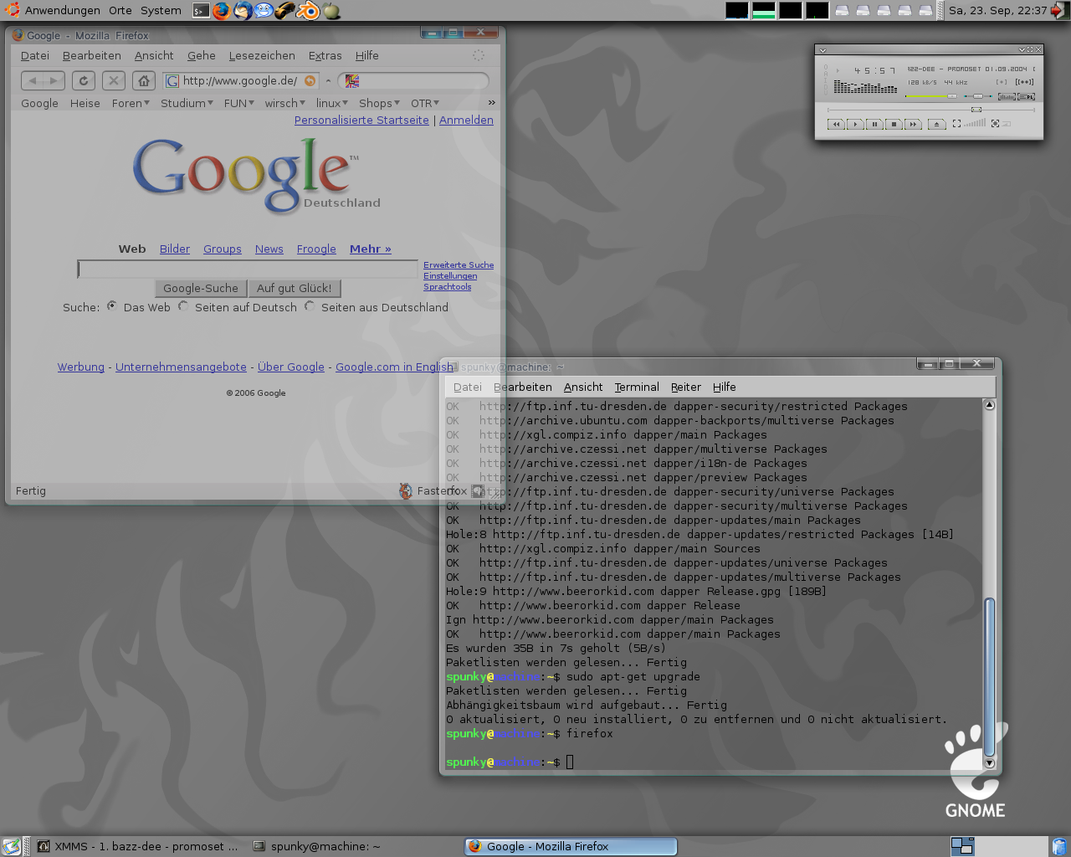Image resolution: width=1071 pixels, height=857 pixels.
Task: Pause playback in XMMS
Action: (x=874, y=124)
